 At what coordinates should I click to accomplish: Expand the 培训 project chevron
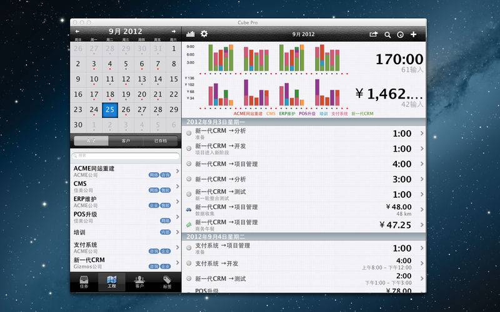coord(177,232)
